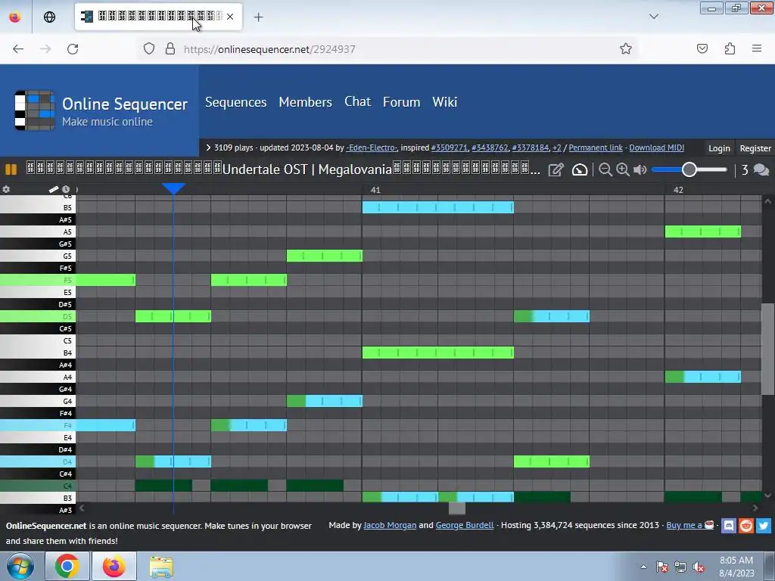Open the Firefox application menu (hamburger)
775x581 pixels.
tap(757, 48)
